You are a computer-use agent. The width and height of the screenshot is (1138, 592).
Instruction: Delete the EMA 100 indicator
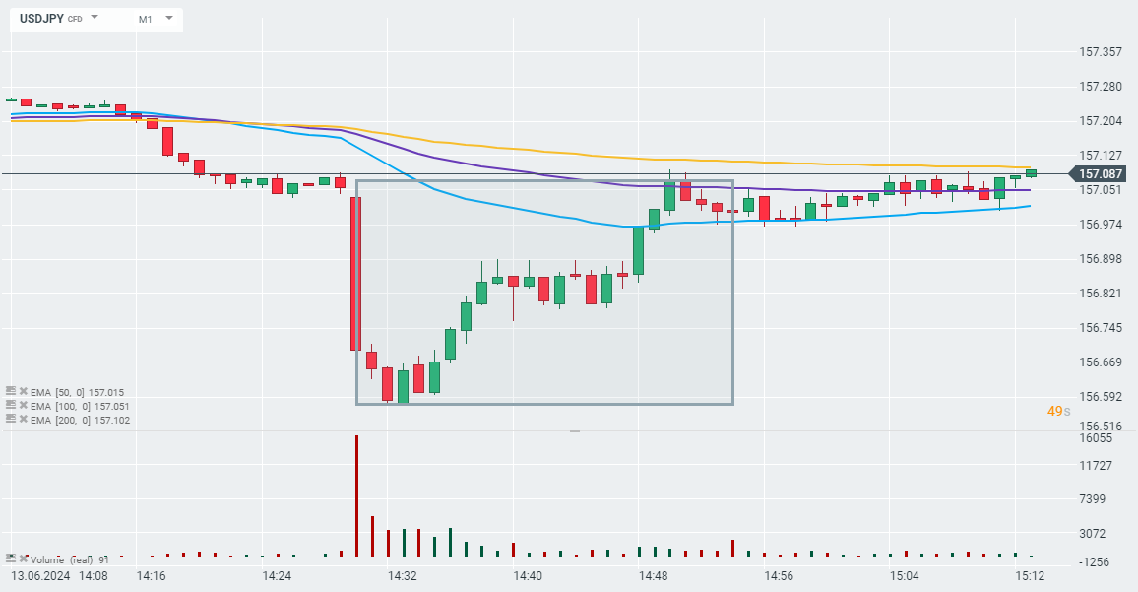[x=23, y=405]
